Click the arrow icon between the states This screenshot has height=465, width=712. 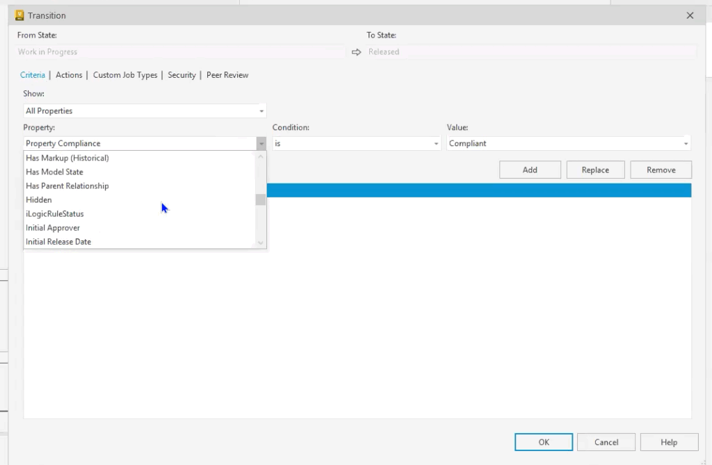pyautogui.click(x=357, y=52)
